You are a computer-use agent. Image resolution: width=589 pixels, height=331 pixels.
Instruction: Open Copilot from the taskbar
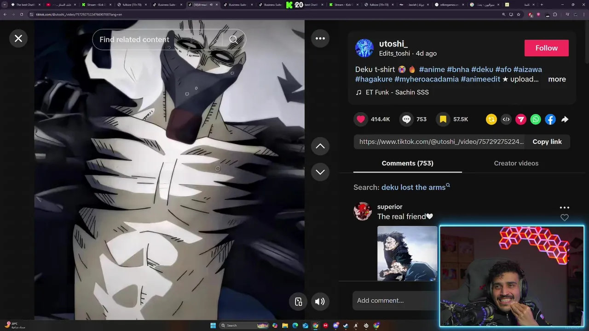click(275, 325)
